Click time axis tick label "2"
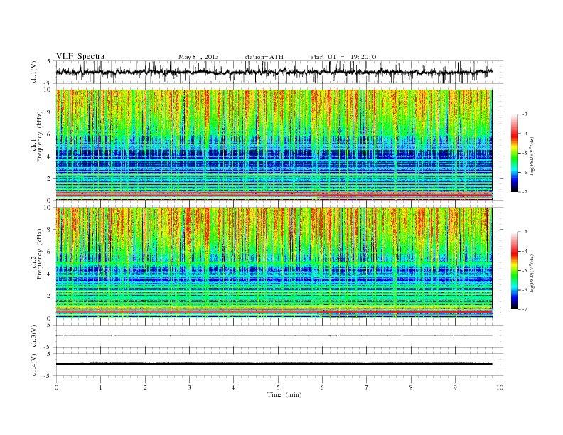This screenshot has height=435, width=563. [145, 387]
